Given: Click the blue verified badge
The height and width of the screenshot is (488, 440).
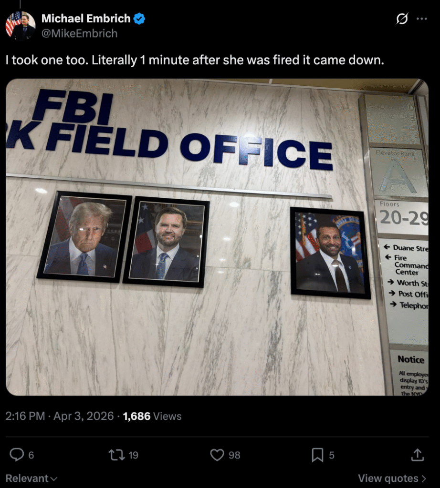Looking at the screenshot, I should 139,19.
